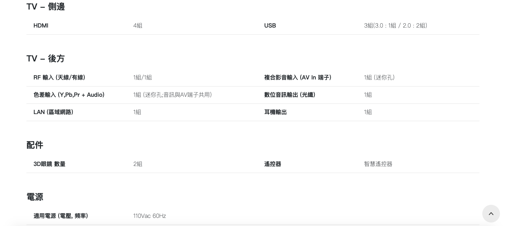The height and width of the screenshot is (226, 507).
Task: Click the USB value 3組(3.0：1組 / 2.0：2組)
Action: [x=396, y=26]
